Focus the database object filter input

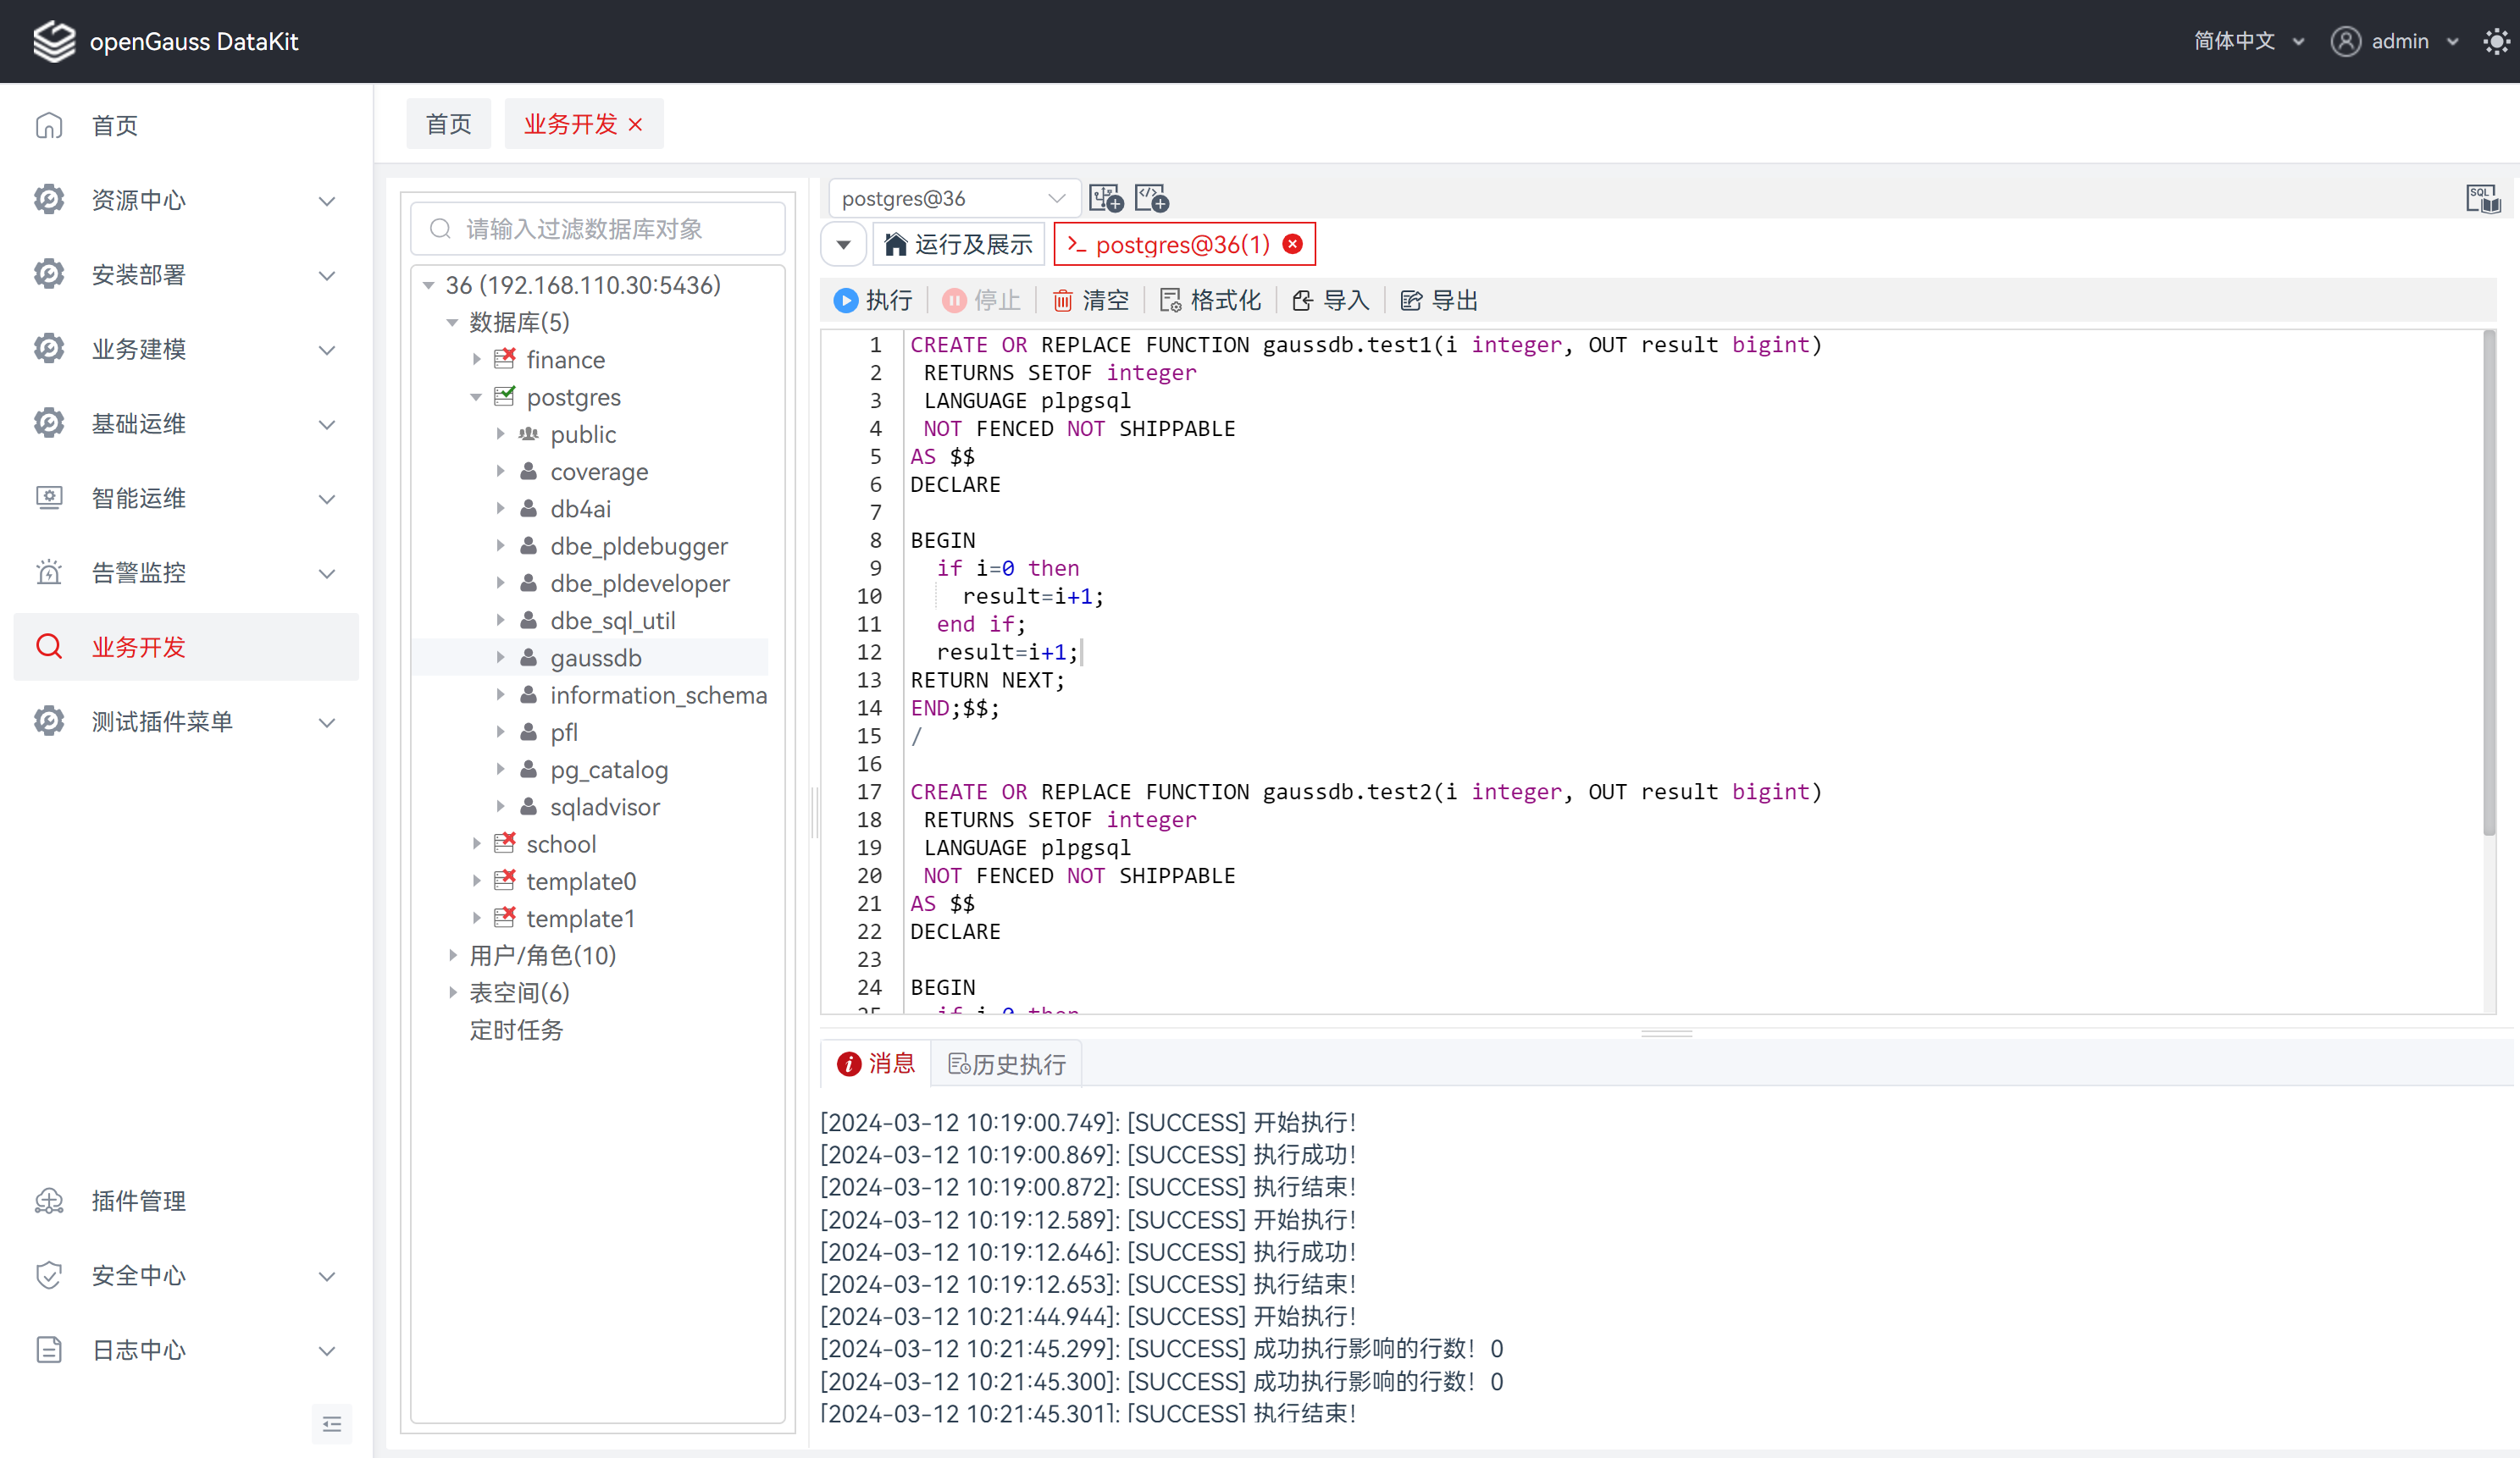click(598, 229)
